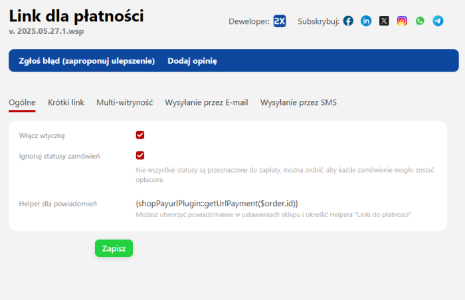Click the hint starting "Możesz utworzyć powiadomienie"

pos(274,214)
